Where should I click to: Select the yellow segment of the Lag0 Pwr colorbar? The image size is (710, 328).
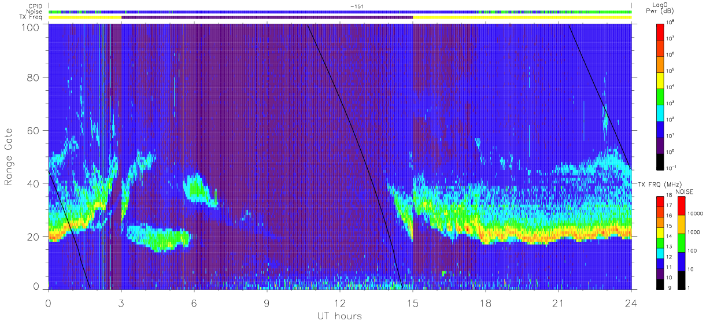[x=661, y=79]
